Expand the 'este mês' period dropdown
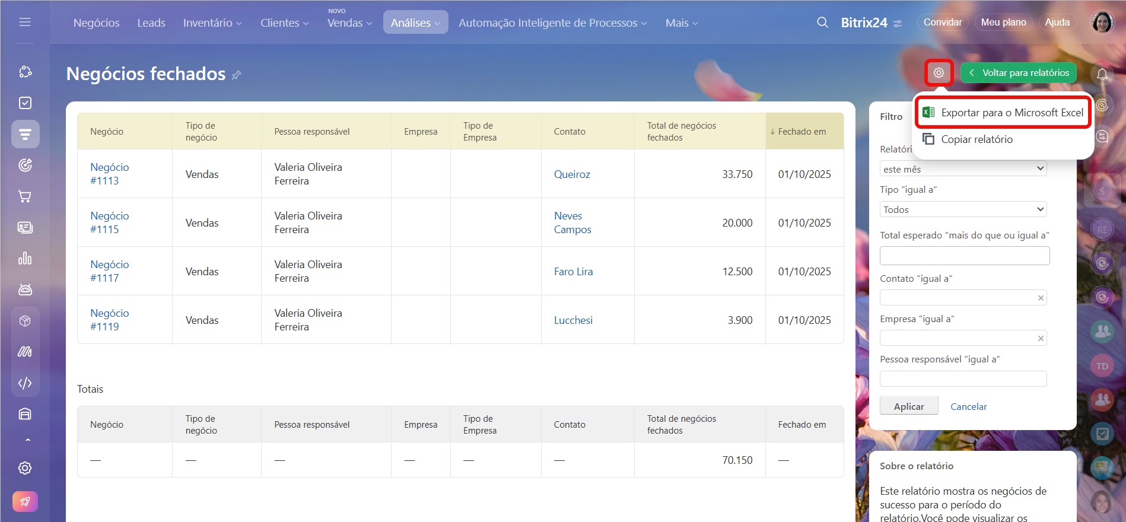 963,169
